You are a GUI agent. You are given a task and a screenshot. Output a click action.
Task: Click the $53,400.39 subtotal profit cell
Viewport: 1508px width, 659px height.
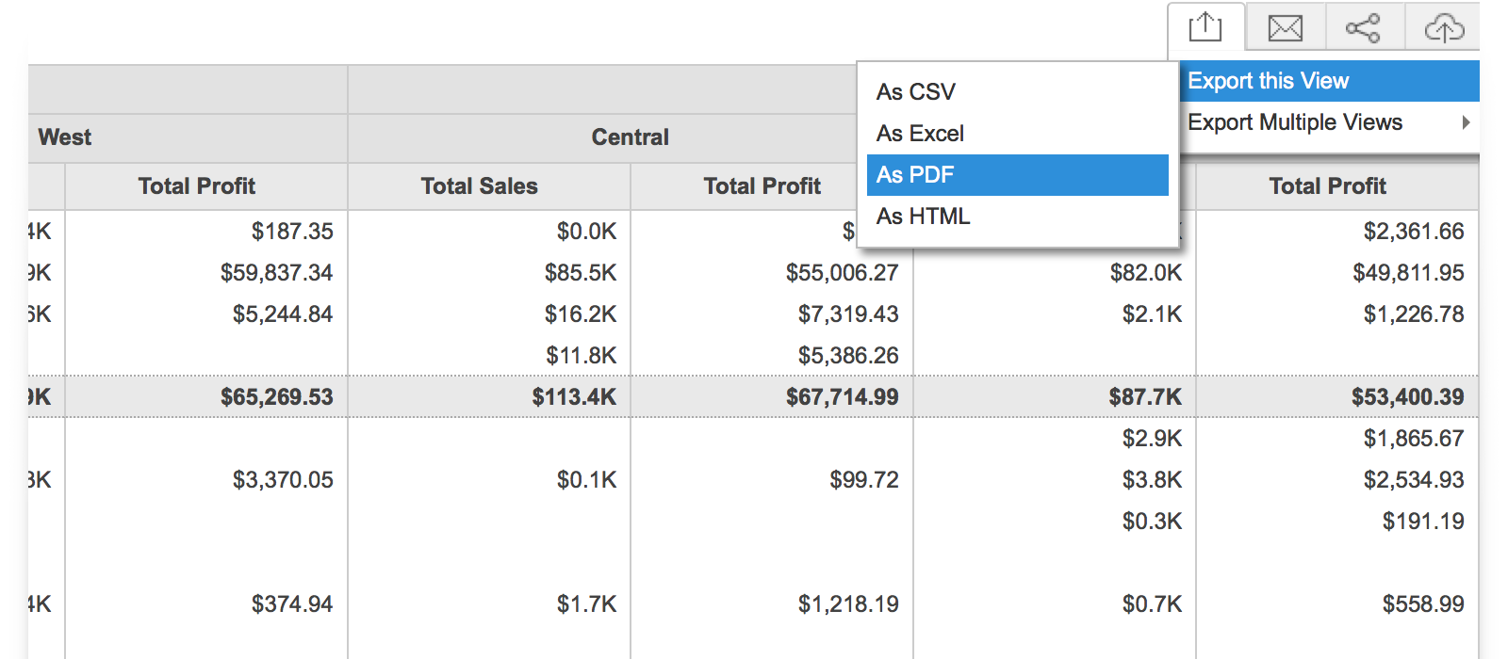[1407, 397]
